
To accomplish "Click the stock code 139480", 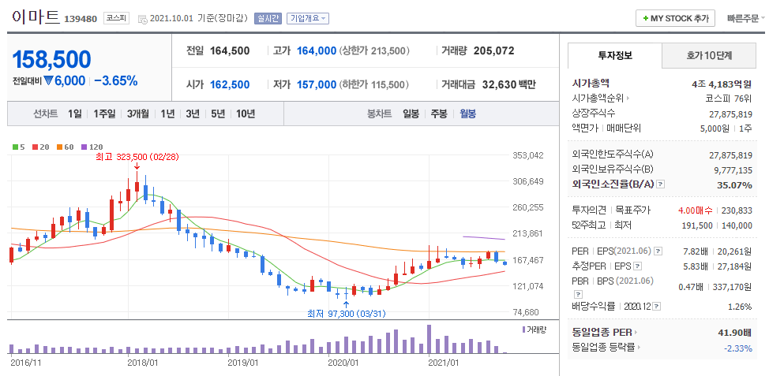I will tap(81, 19).
